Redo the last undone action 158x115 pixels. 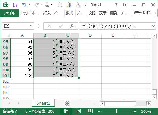(x=37, y=5)
